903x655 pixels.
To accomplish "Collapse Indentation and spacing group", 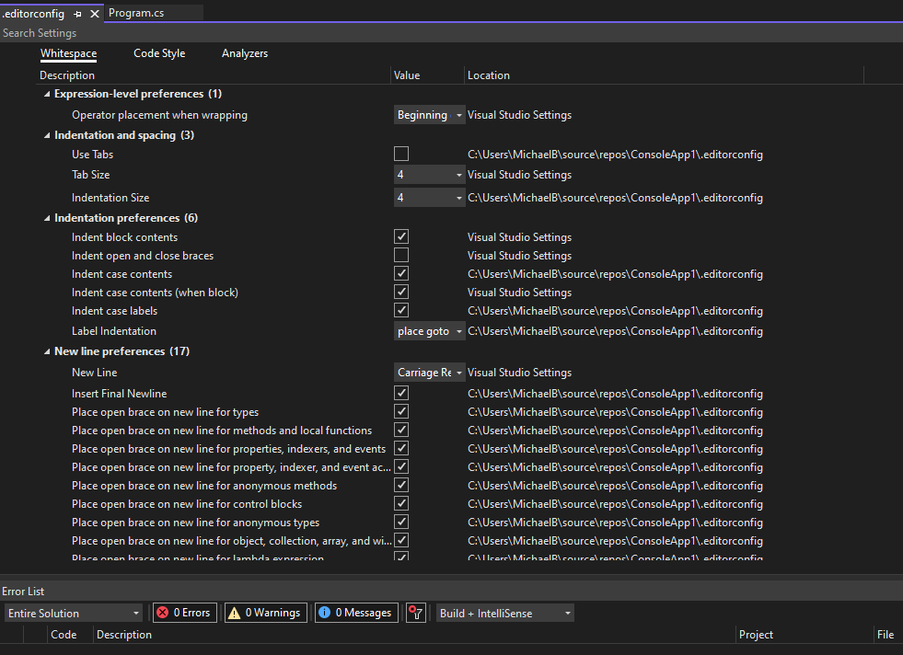I will pos(47,135).
